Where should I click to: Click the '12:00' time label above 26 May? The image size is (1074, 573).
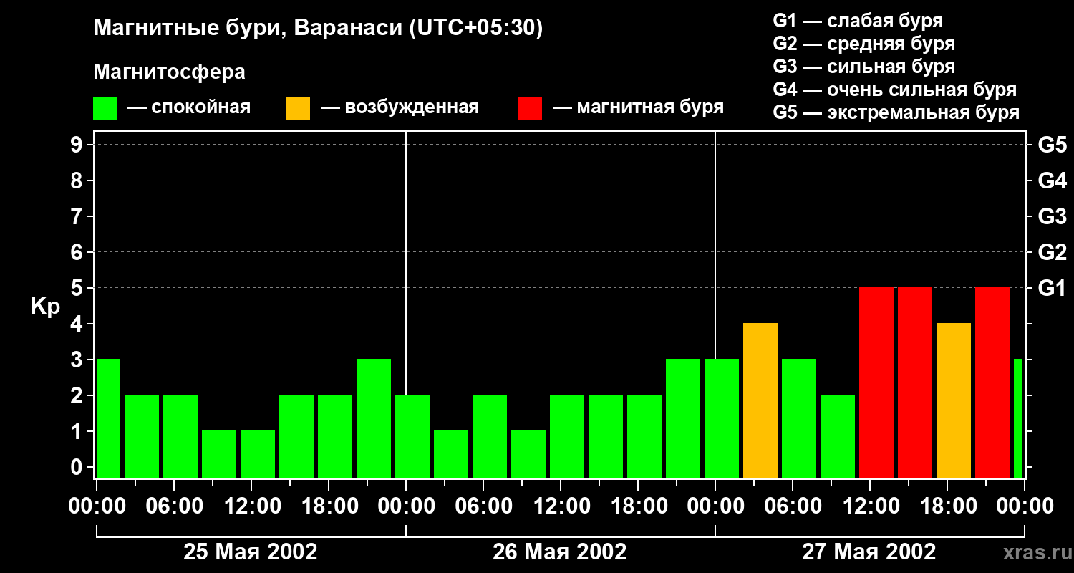561,506
